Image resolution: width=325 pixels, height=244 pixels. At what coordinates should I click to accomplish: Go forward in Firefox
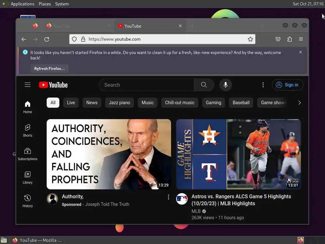[x=35, y=39]
